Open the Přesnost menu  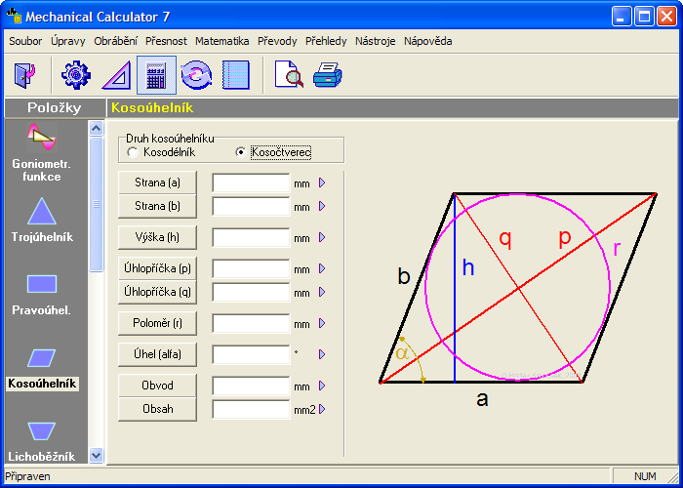(x=166, y=41)
